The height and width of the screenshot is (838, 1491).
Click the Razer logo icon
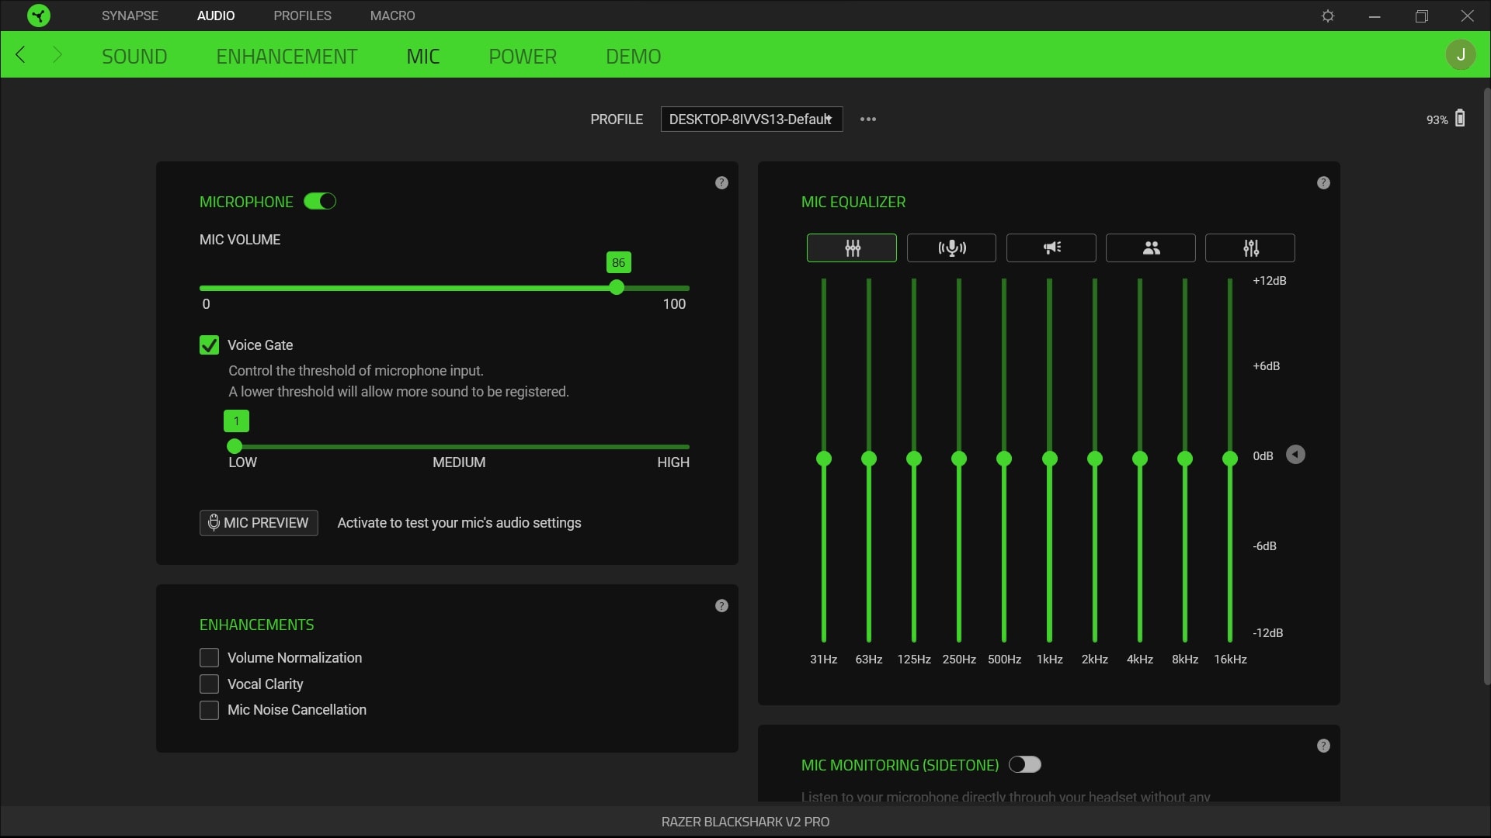[38, 16]
